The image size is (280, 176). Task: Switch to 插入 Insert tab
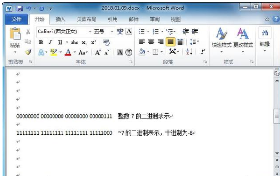pyautogui.click(x=61, y=19)
